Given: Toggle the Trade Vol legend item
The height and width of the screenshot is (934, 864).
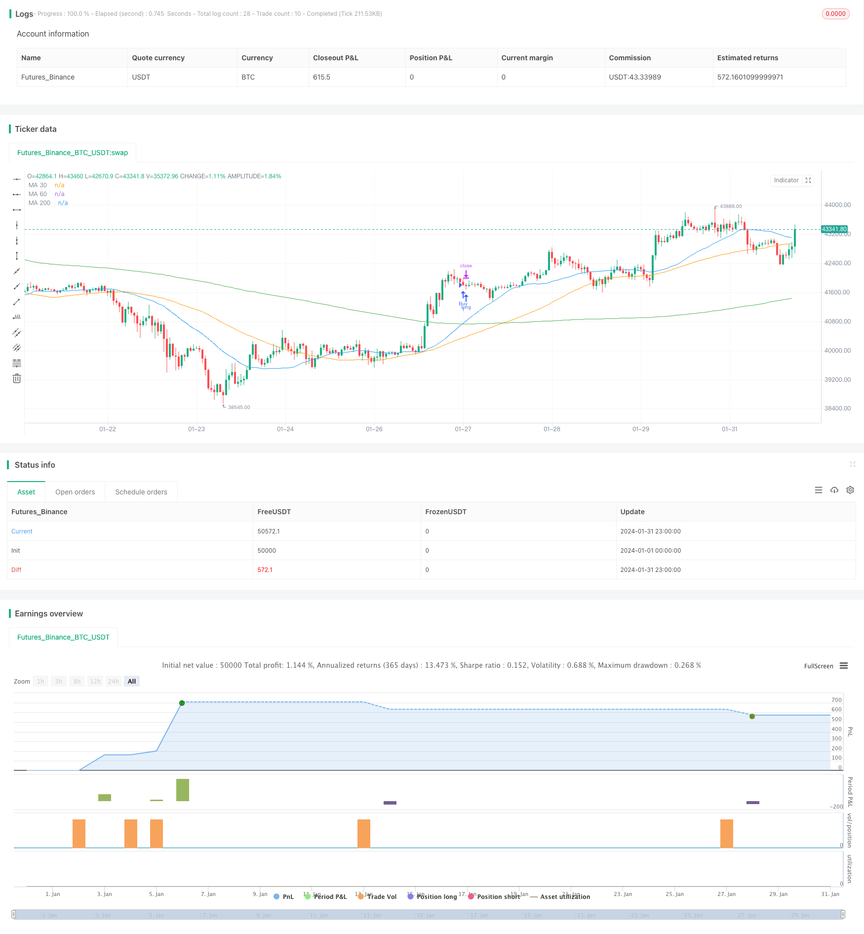Looking at the screenshot, I should [377, 896].
